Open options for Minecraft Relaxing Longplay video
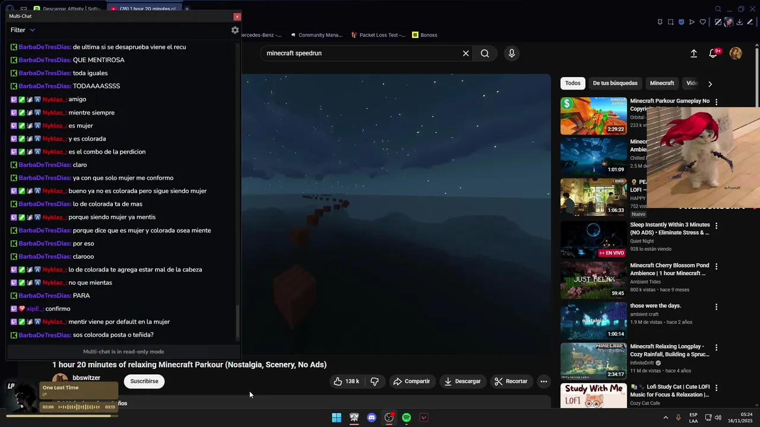Image resolution: width=760 pixels, height=427 pixels. [717, 348]
